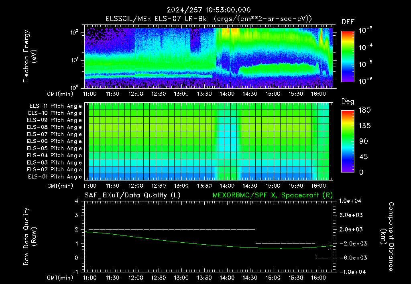Select the ELS-08 Pitch Angle row label
This screenshot has height=284, width=411.
tap(55, 127)
